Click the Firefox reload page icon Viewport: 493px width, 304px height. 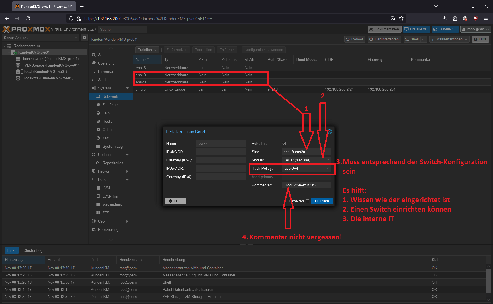tap(28, 18)
